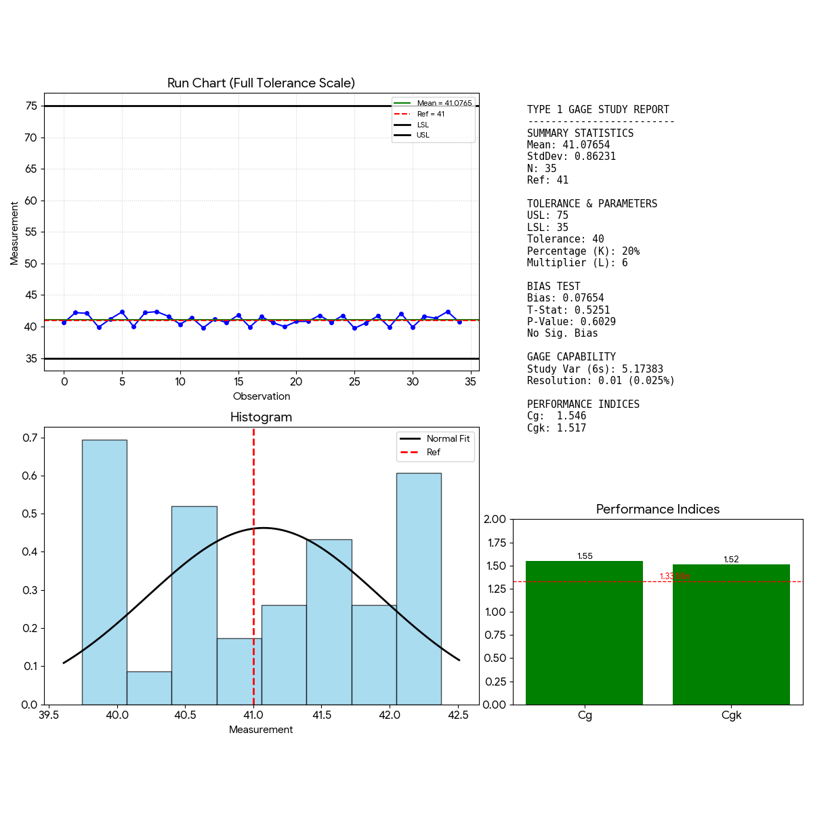Click the Performance Indices chart title

[x=658, y=509]
